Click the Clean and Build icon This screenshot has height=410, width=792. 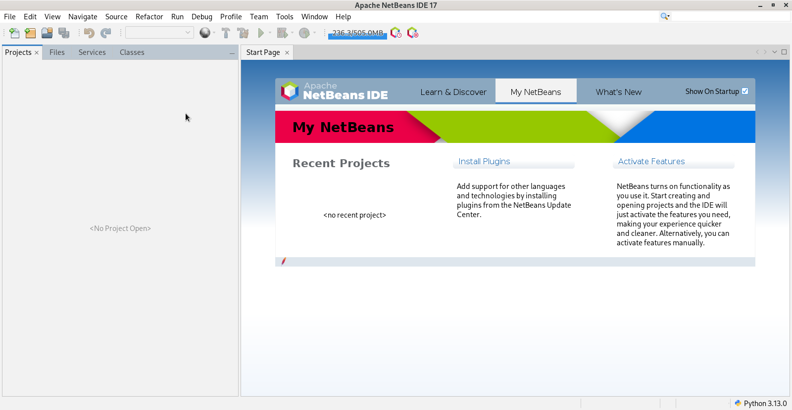pos(243,33)
